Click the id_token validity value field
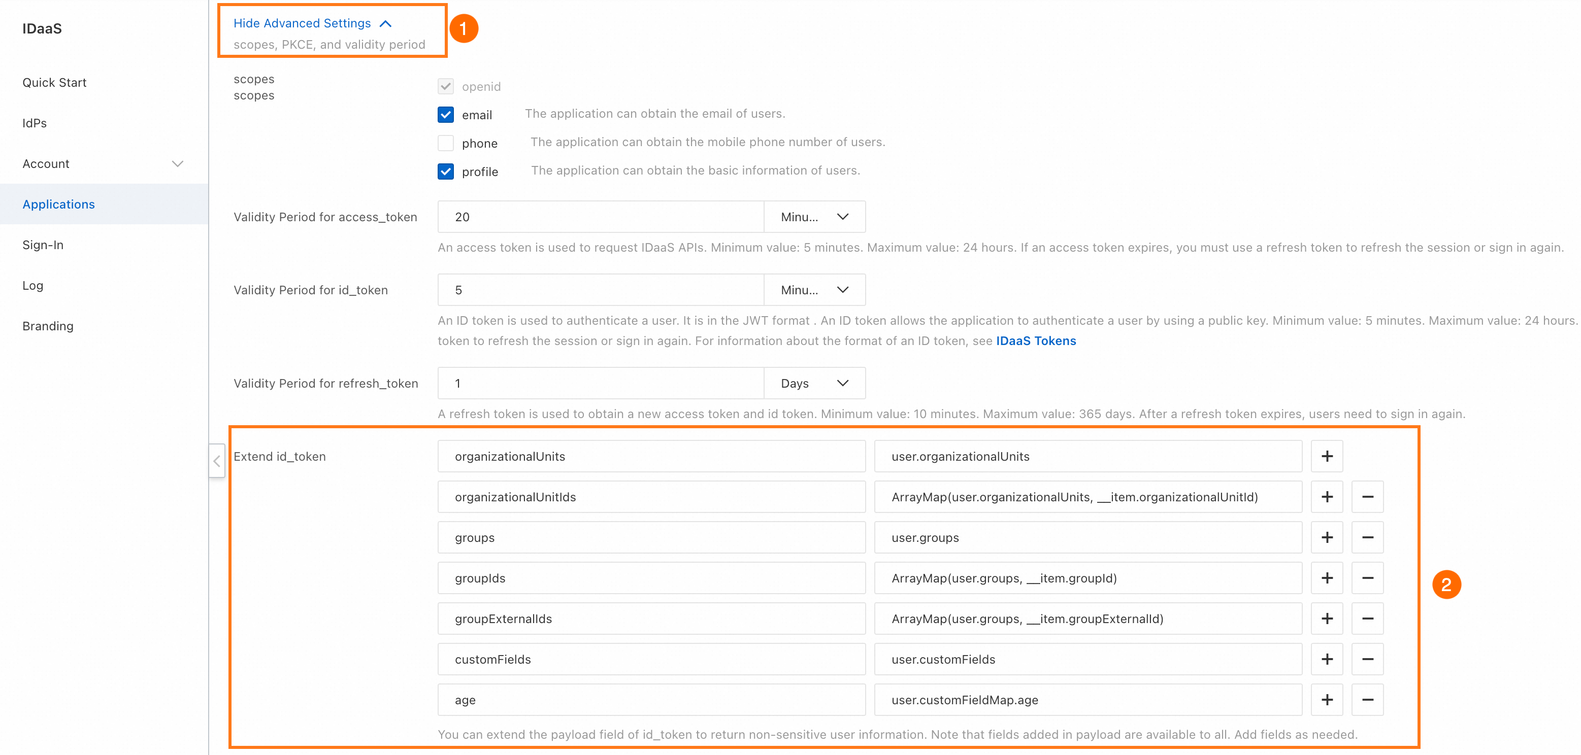 [x=600, y=290]
